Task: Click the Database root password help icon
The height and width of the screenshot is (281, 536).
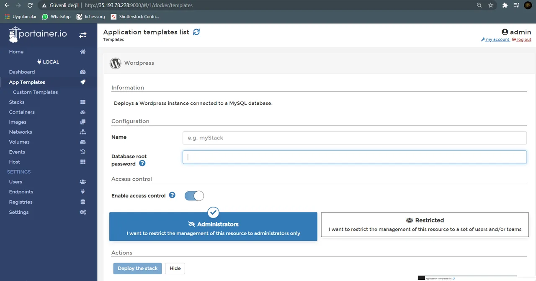Action: (x=142, y=163)
